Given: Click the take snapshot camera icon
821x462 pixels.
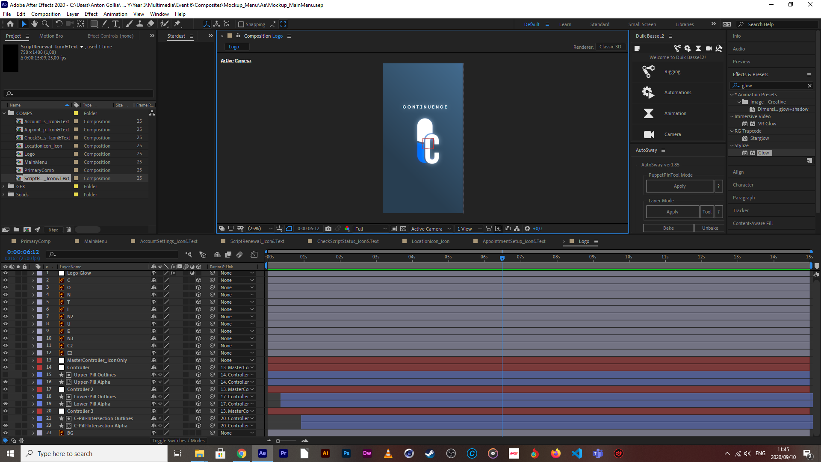Looking at the screenshot, I should point(328,229).
